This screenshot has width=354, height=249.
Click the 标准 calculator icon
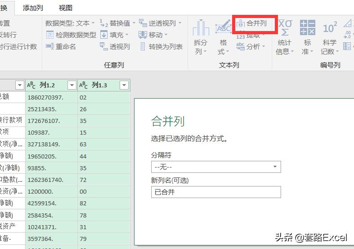point(308,28)
